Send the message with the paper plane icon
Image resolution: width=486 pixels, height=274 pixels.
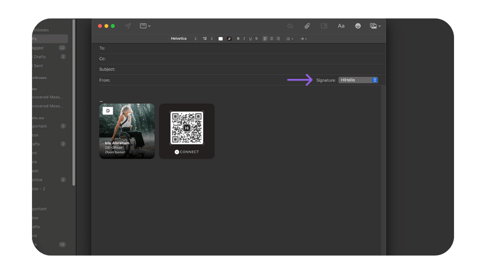click(128, 26)
